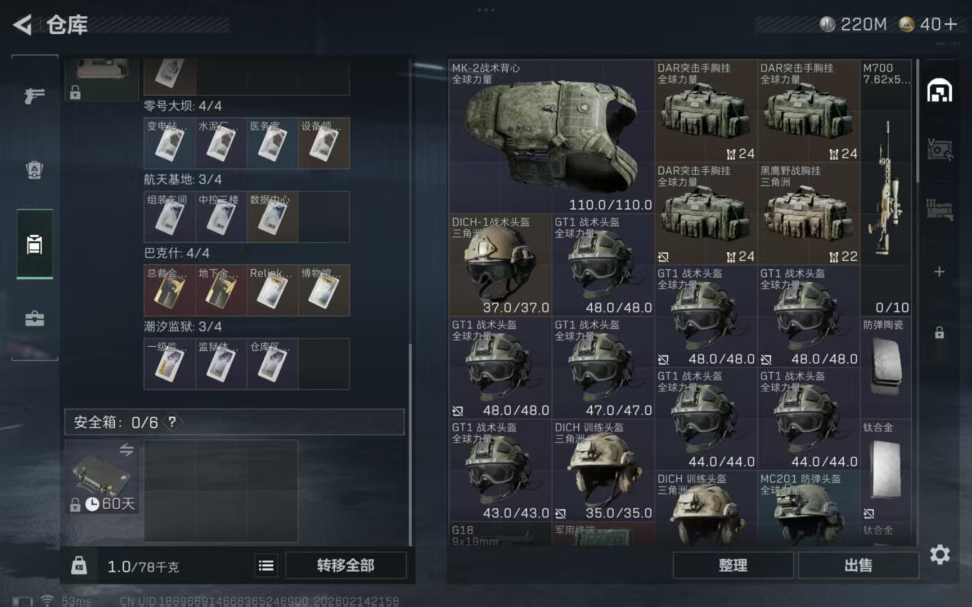The height and width of the screenshot is (607, 972).
Task: Switch to the second stash page icon
Action: [939, 150]
